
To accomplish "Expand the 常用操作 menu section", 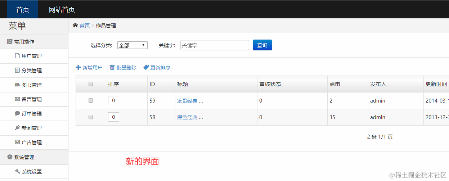I will pyautogui.click(x=34, y=42).
